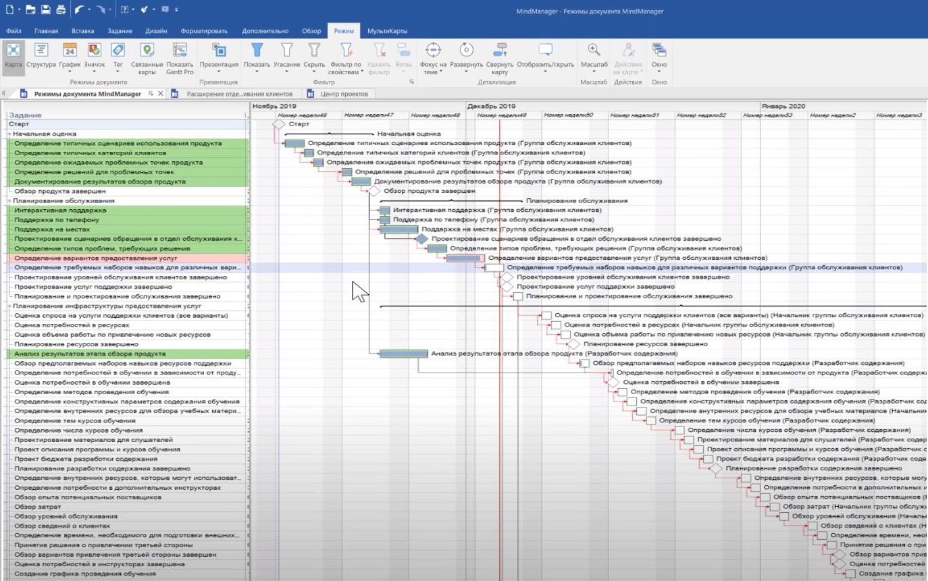The width and height of the screenshot is (928, 581).
Task: Switch to the Главная ribbon tab
Action: point(47,31)
